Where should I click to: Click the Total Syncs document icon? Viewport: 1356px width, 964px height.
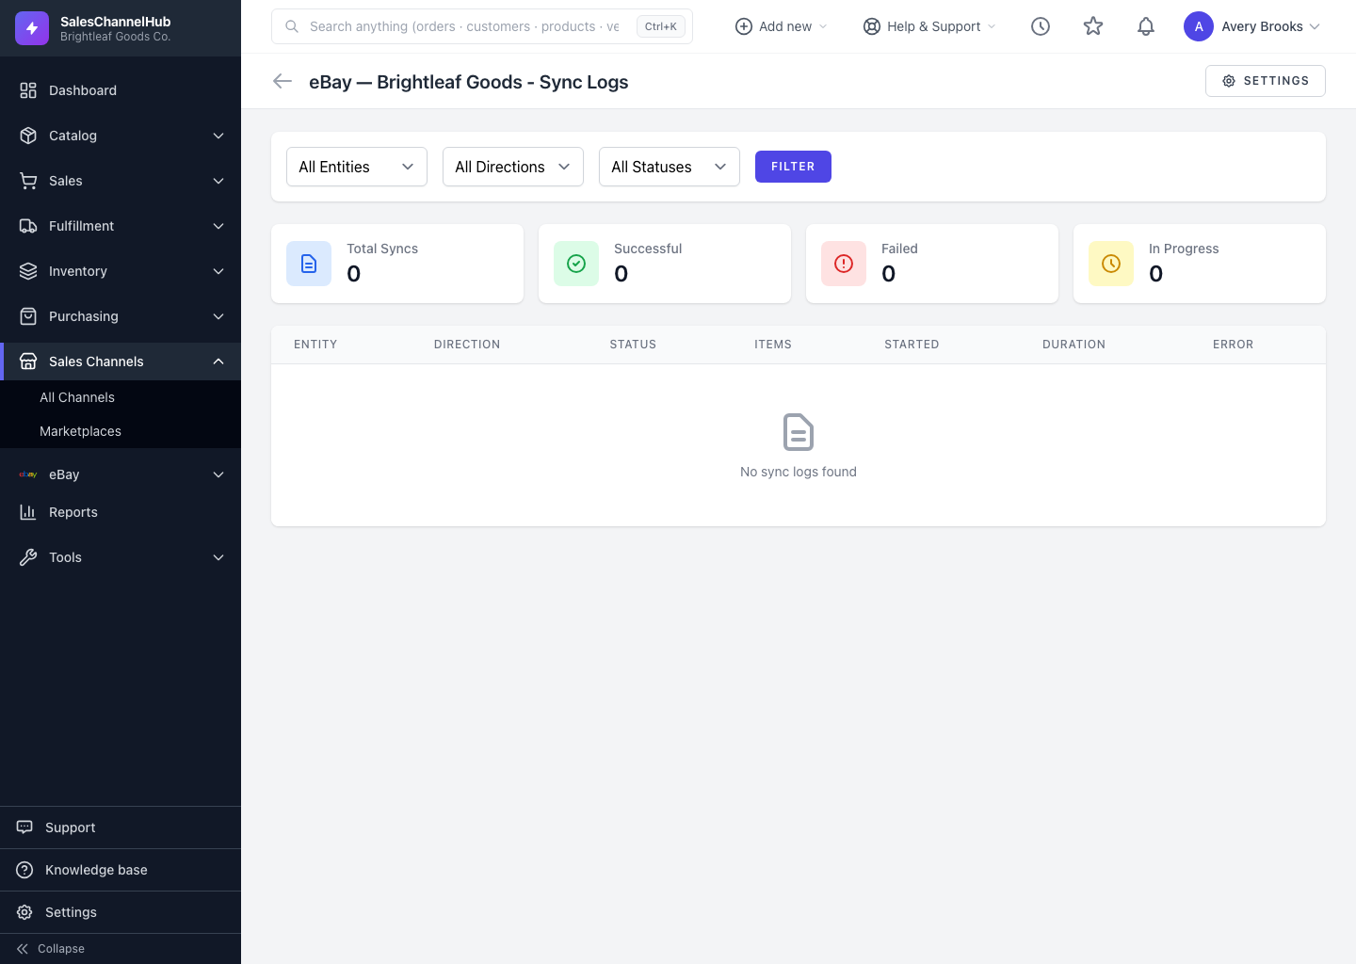coord(309,264)
